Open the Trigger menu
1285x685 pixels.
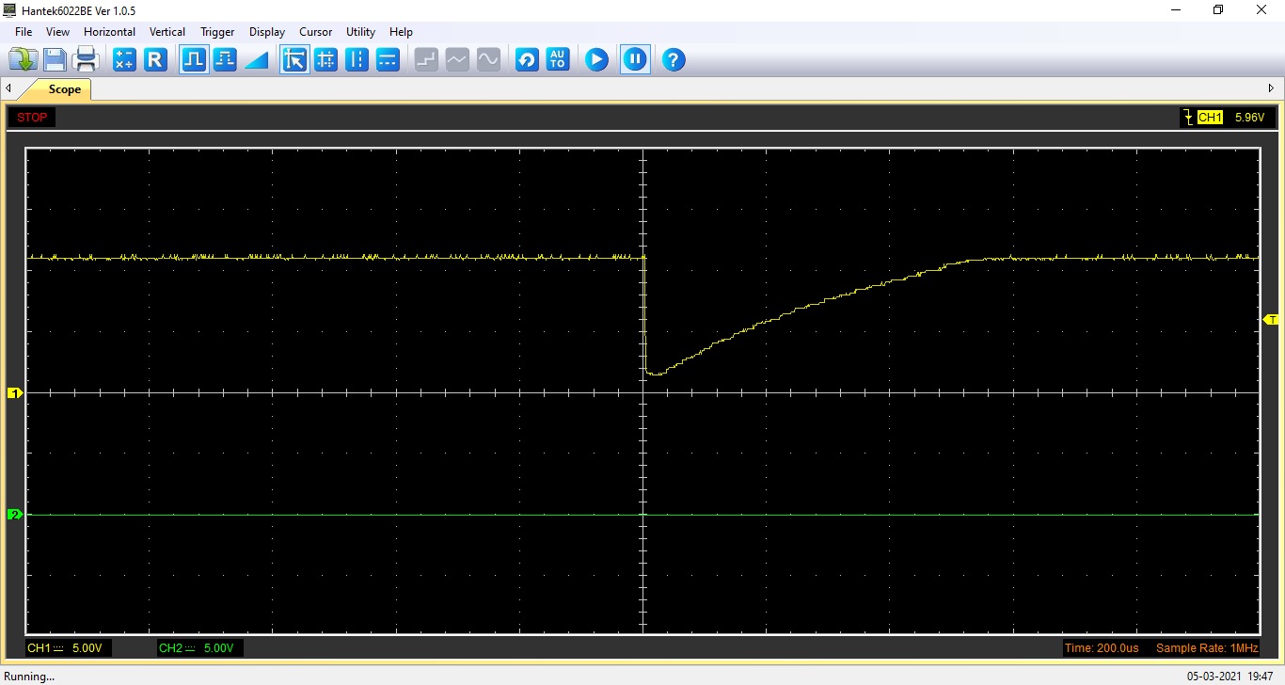217,32
